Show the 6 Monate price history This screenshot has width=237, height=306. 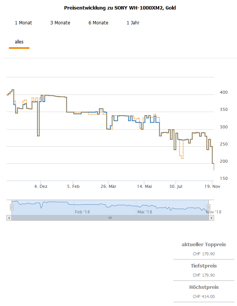click(98, 23)
